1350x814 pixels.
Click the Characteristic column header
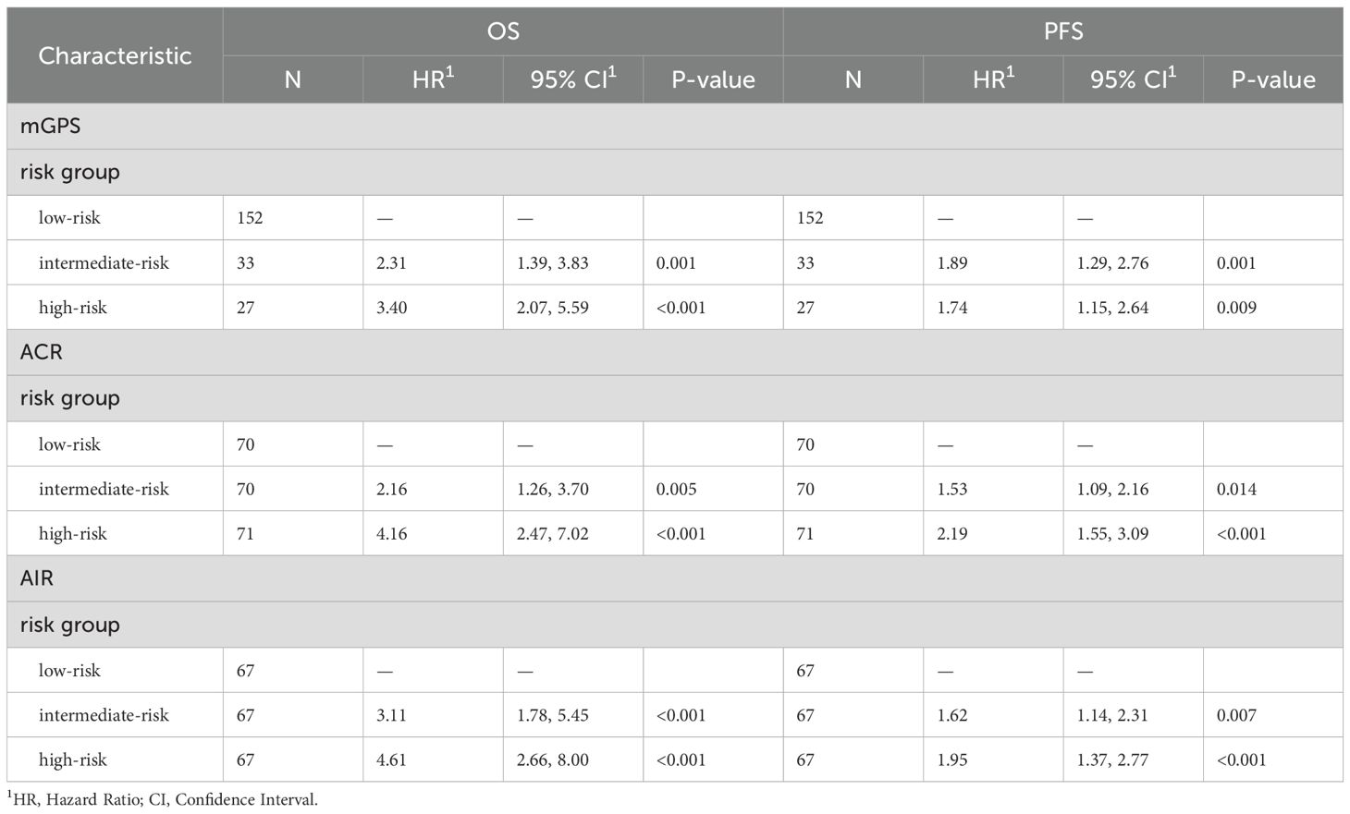pyautogui.click(x=115, y=55)
